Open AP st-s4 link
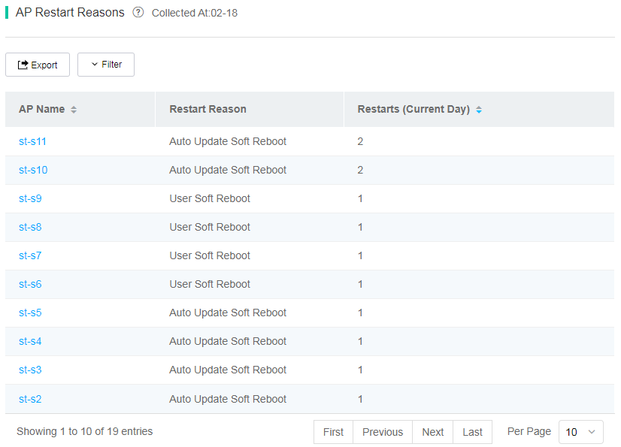The width and height of the screenshot is (621, 447). coord(30,341)
